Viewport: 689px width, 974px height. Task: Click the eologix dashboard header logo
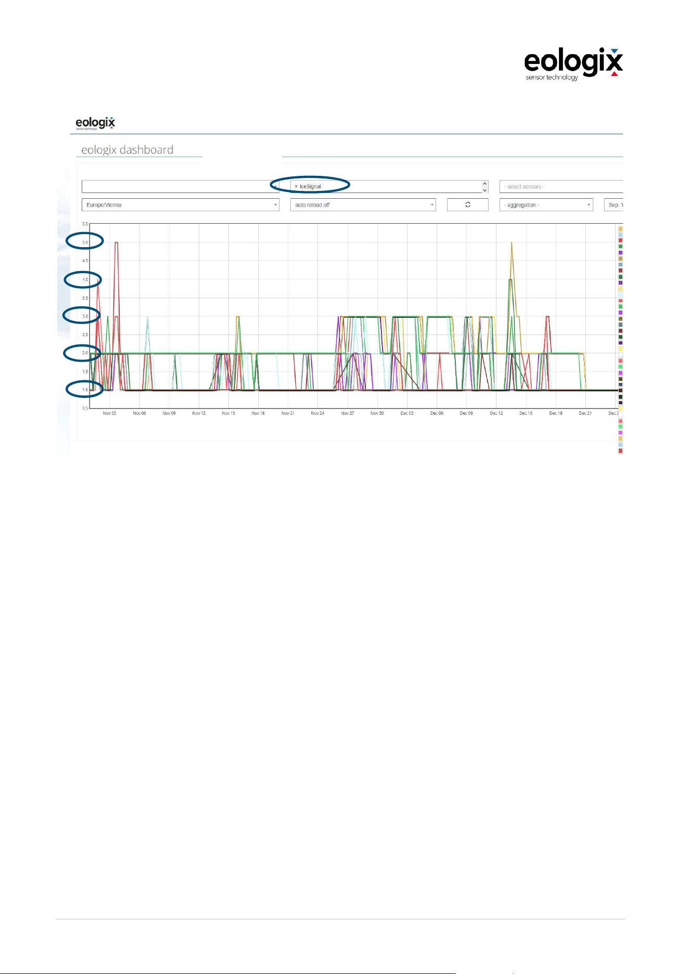(x=95, y=123)
